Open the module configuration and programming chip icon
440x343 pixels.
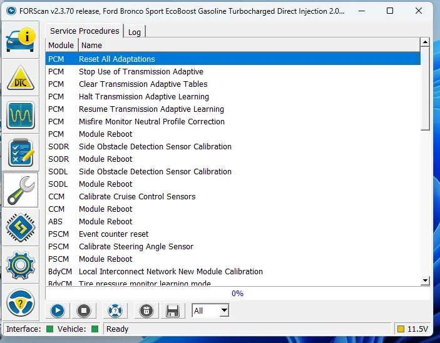point(21,228)
